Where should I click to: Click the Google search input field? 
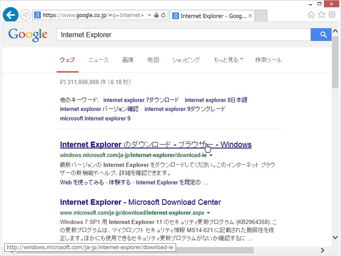183,35
